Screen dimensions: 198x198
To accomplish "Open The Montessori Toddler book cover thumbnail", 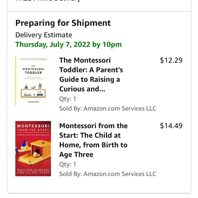I will (x=33, y=80).
